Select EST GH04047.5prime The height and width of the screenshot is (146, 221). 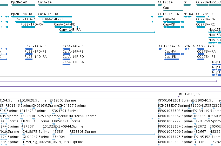[24, 139]
